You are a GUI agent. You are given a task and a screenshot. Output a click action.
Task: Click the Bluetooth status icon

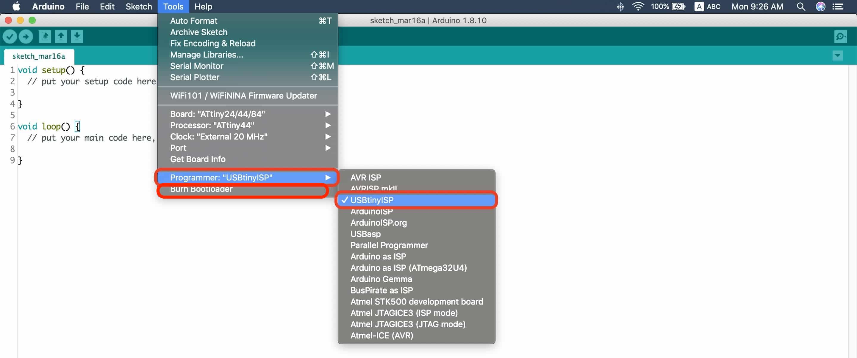coord(620,7)
